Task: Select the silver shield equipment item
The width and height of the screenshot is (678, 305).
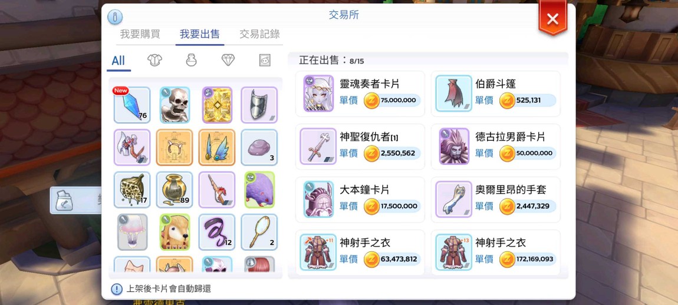Action: [x=259, y=105]
